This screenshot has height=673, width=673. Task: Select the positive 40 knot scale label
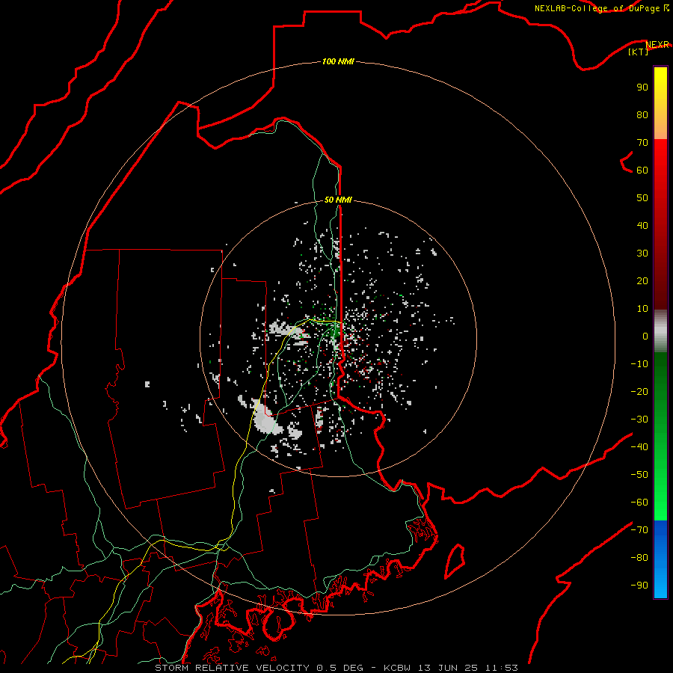tap(642, 225)
